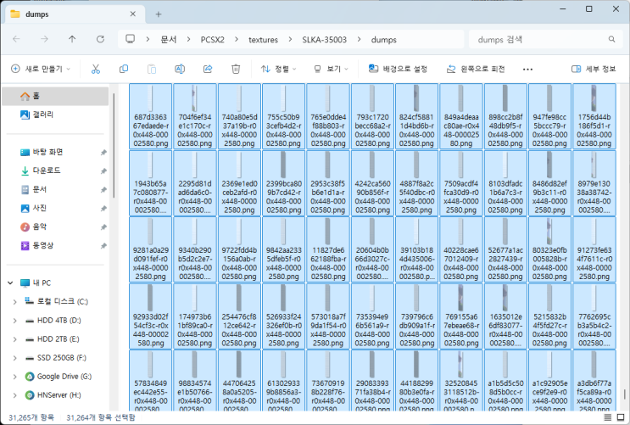Click 배경으로 설정 button

pos(397,69)
